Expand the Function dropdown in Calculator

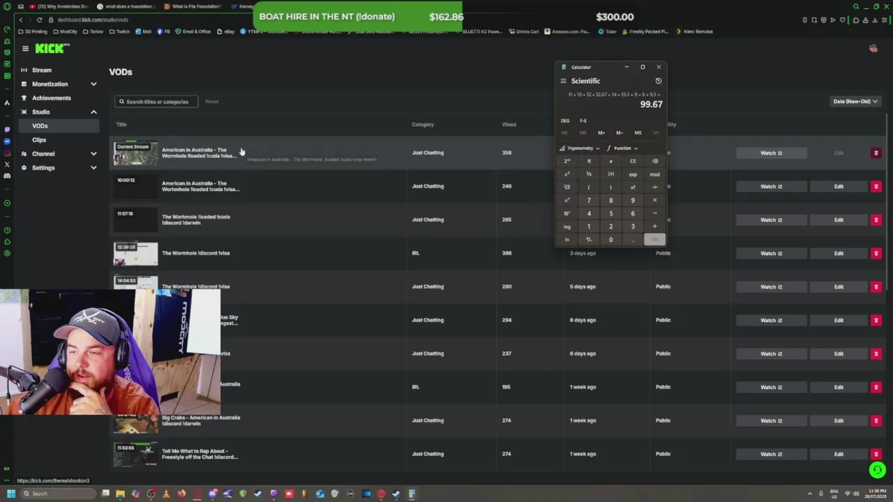tap(622, 148)
